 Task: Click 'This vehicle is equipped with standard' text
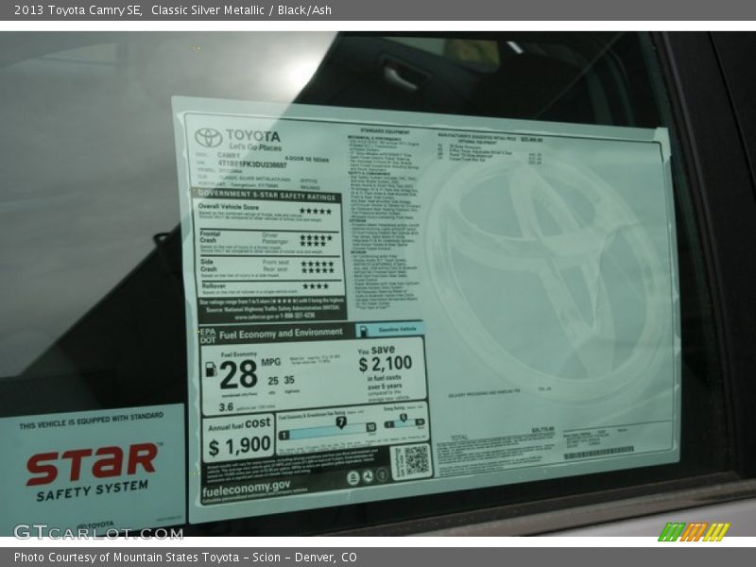pyautogui.click(x=91, y=421)
